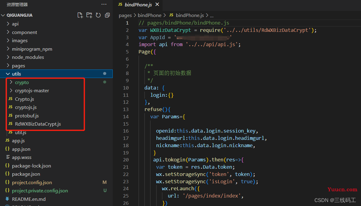Collapse the QIGUANGJIA project root
This screenshot has width=361, height=206.
[x=3, y=15]
